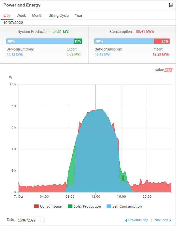The height and width of the screenshot is (226, 177).
Task: Click the blue 80% consumption bar segment
Action: point(124,41)
